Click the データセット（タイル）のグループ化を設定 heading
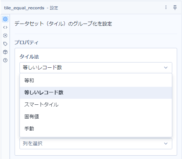This screenshot has height=159, width=182. [x=63, y=24]
